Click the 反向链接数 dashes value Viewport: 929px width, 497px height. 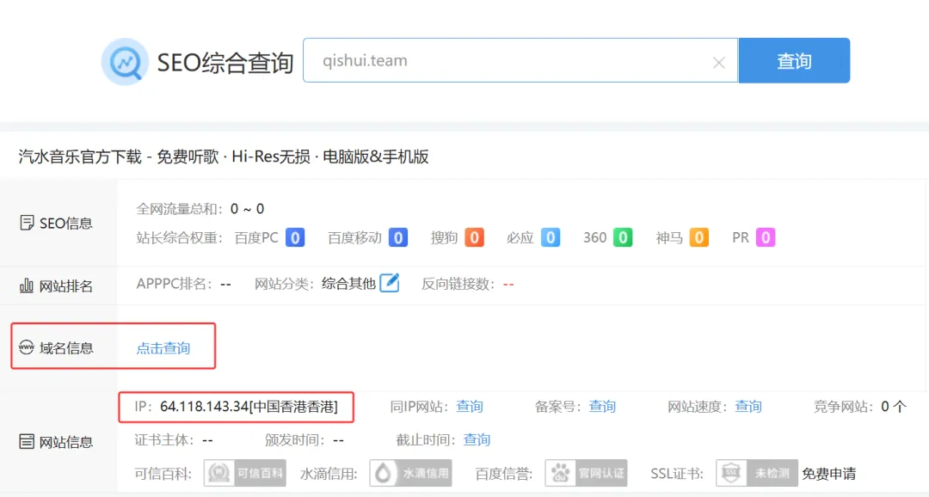pos(508,285)
